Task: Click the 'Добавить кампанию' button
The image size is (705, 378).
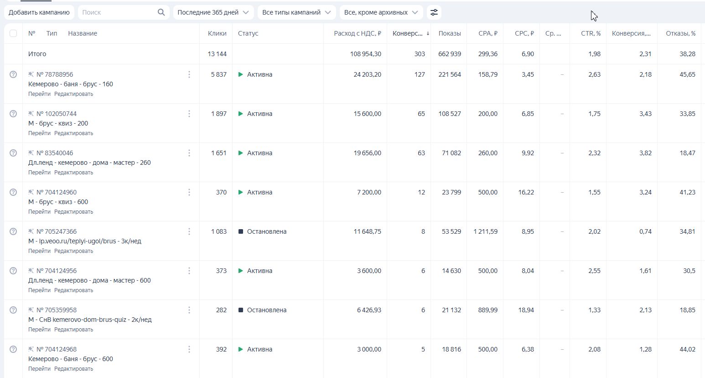Action: [x=39, y=12]
